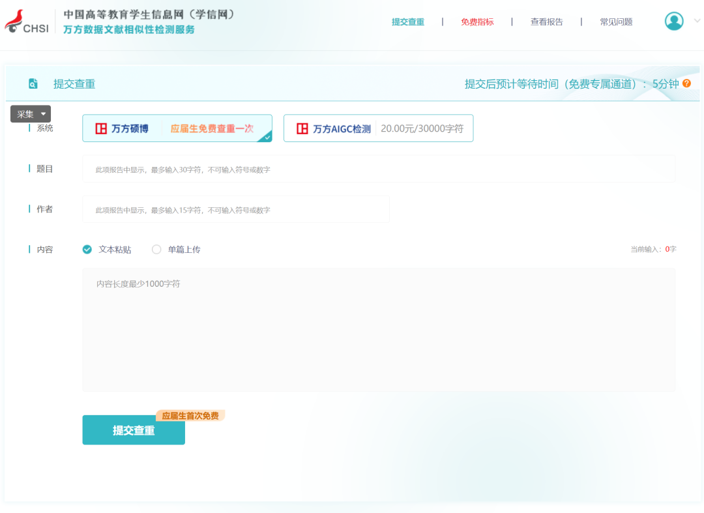
Task: Click the 万方硕博 red logo icon
Action: point(101,128)
